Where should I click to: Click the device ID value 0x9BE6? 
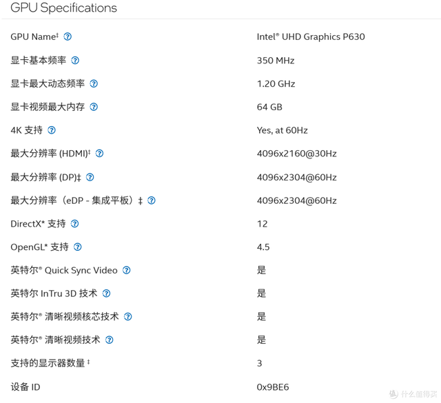point(273,387)
